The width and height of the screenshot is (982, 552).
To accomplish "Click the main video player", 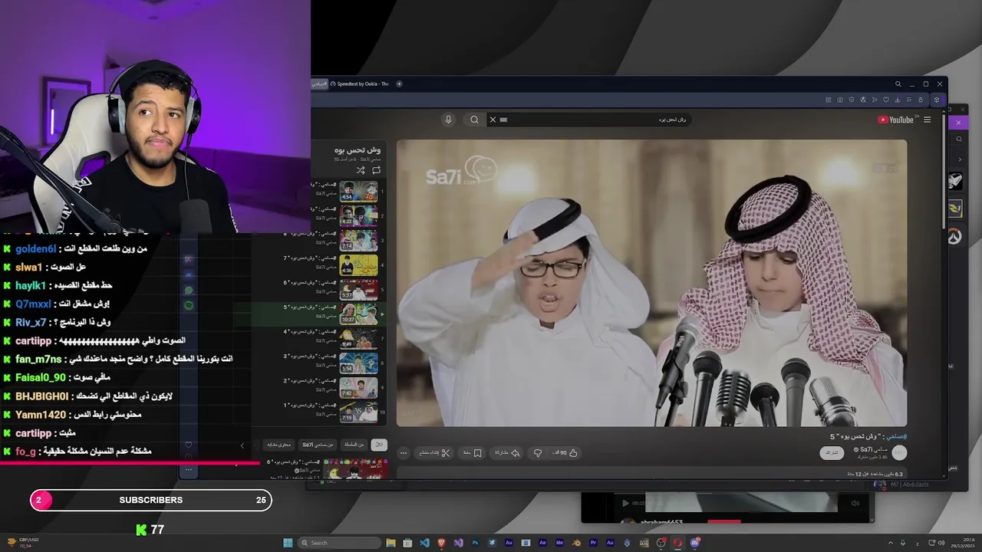I will 651,283.
